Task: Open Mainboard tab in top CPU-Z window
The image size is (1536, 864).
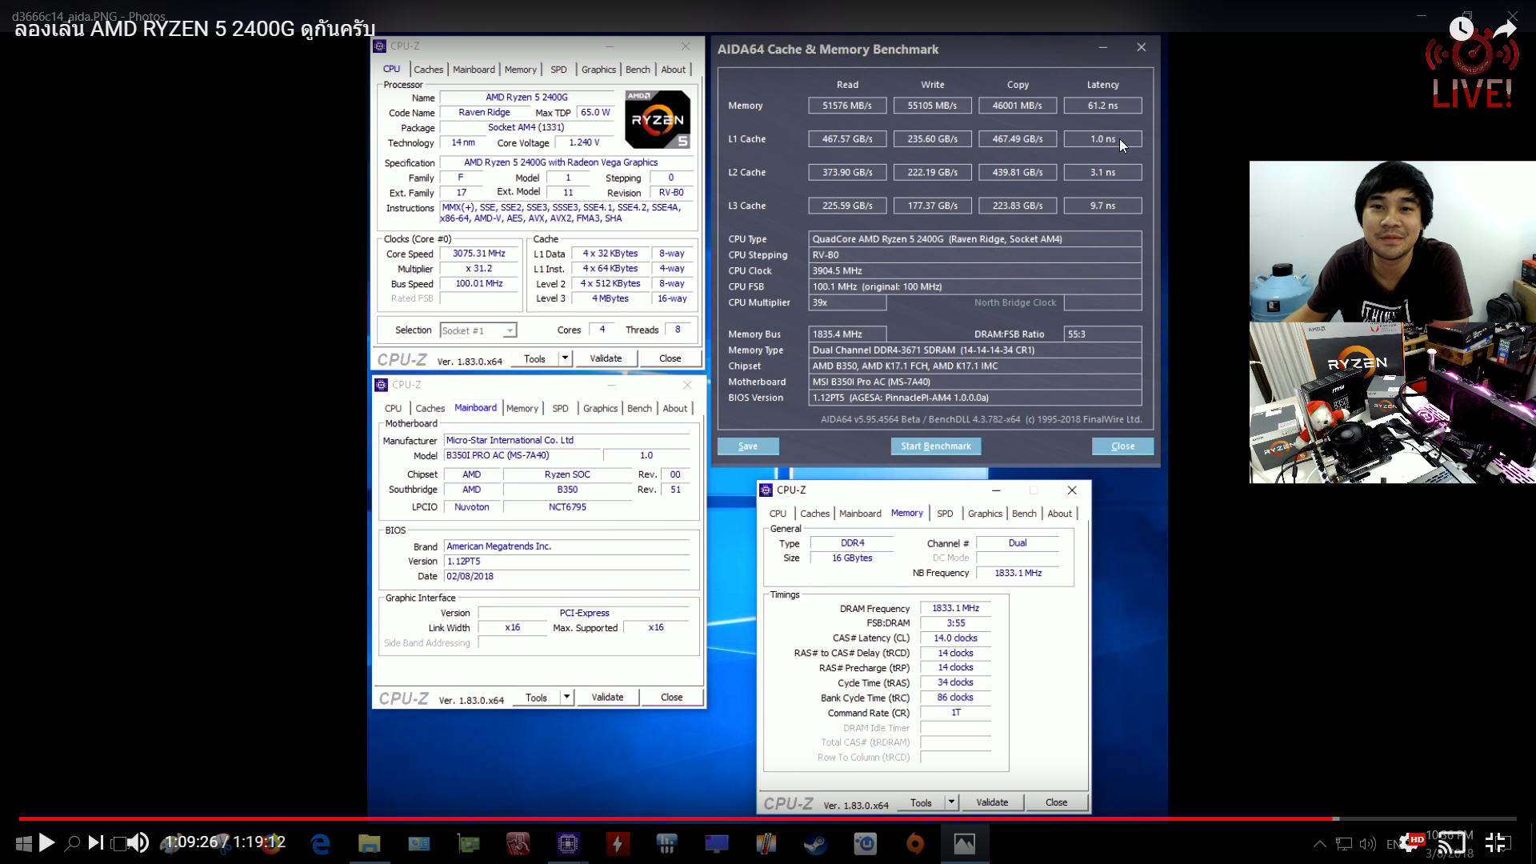Action: tap(474, 70)
